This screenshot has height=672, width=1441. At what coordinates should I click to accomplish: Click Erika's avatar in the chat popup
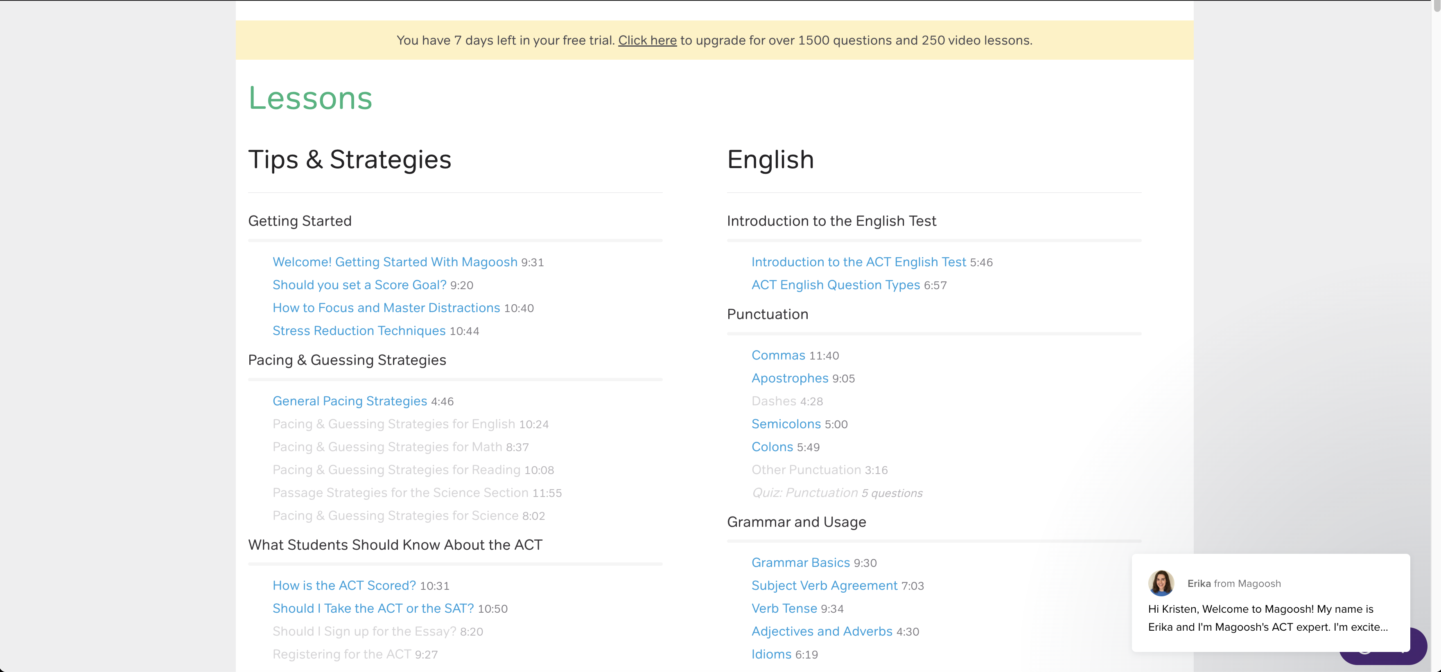click(x=1161, y=583)
